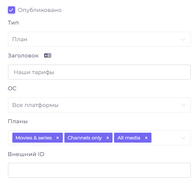Open the Тип dropdown showing План
Viewport: 192px width, 183px height.
[99, 39]
